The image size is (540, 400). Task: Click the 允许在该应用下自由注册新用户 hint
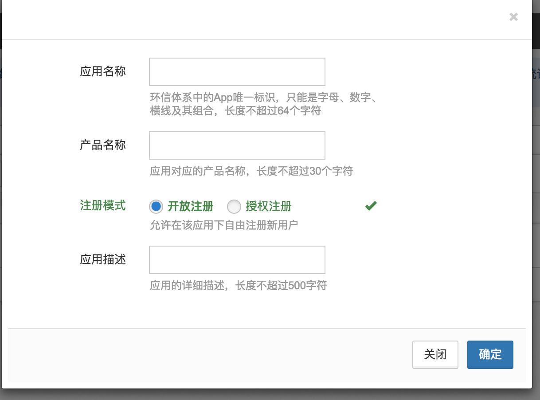[224, 225]
